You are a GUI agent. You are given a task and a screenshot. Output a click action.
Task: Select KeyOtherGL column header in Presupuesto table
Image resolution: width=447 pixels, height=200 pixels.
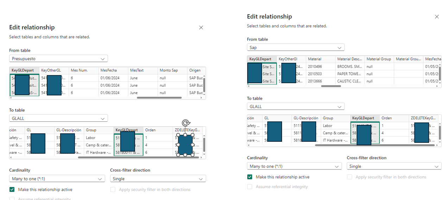point(53,70)
